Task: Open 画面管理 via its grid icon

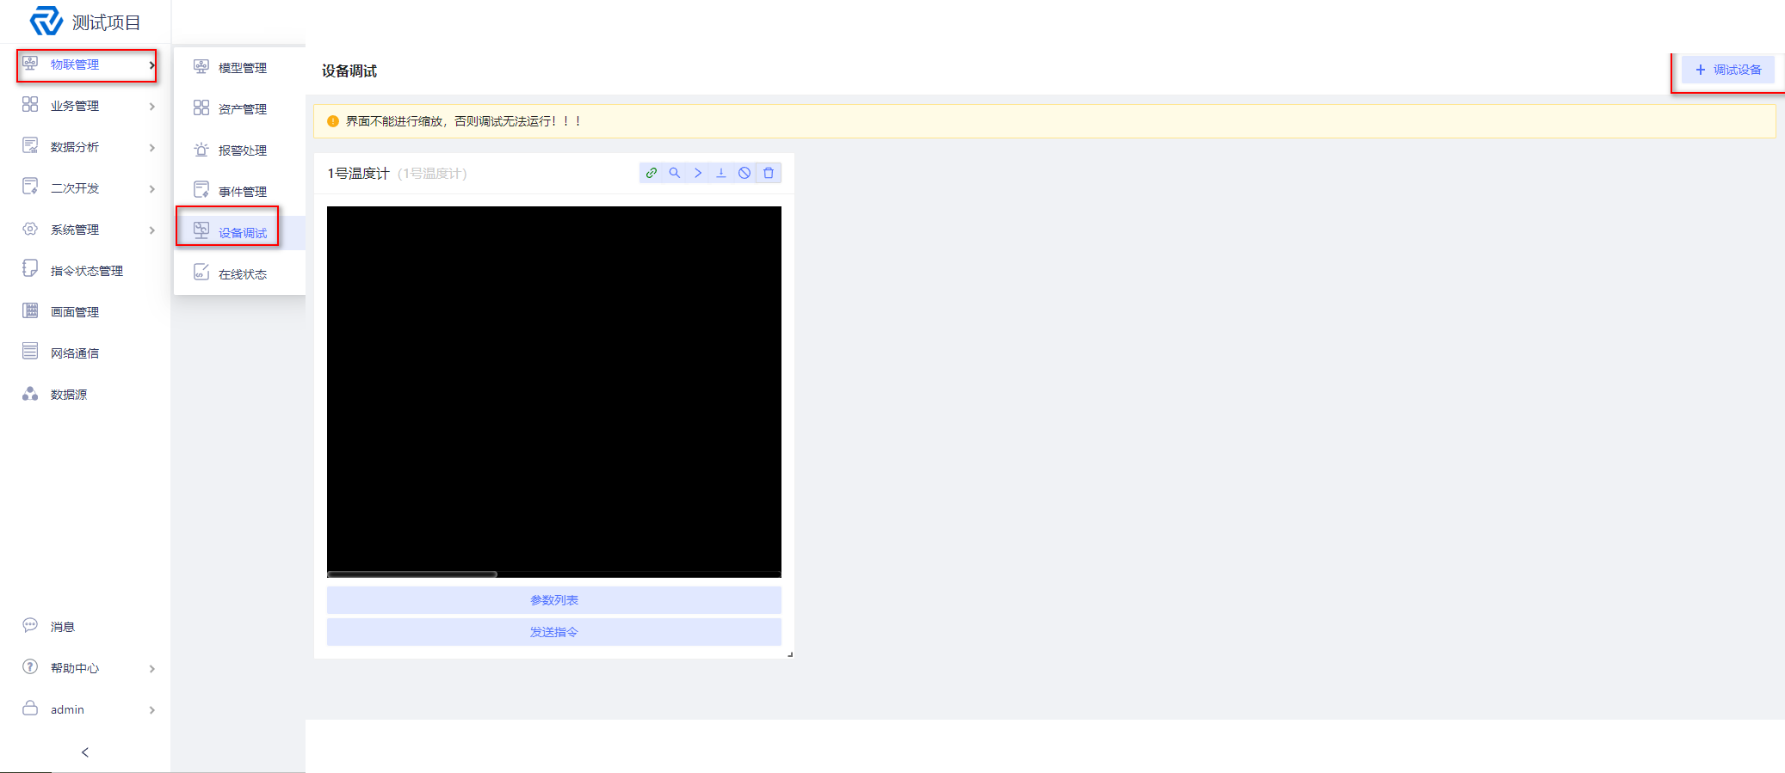Action: point(30,310)
